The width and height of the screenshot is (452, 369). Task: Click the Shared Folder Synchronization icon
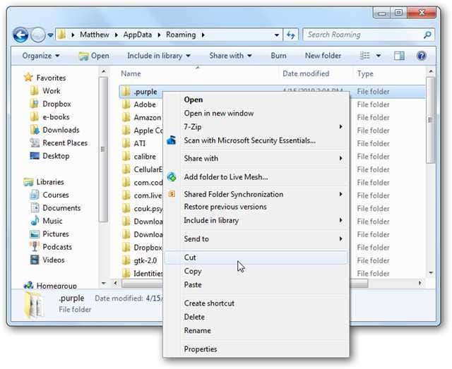pos(172,194)
